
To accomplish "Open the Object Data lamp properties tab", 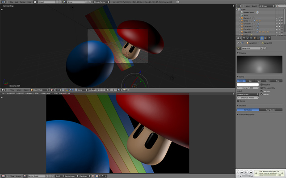I will click(x=263, y=38).
